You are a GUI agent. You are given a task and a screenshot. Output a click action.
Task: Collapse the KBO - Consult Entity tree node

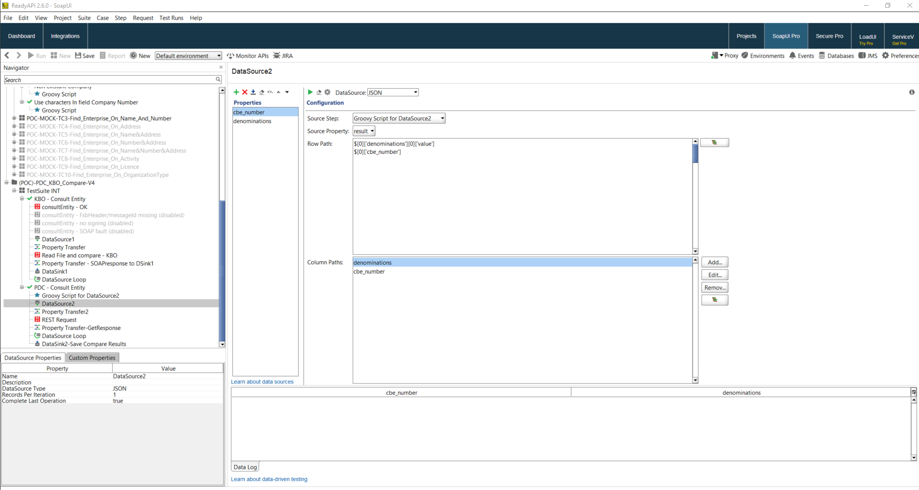(22, 198)
